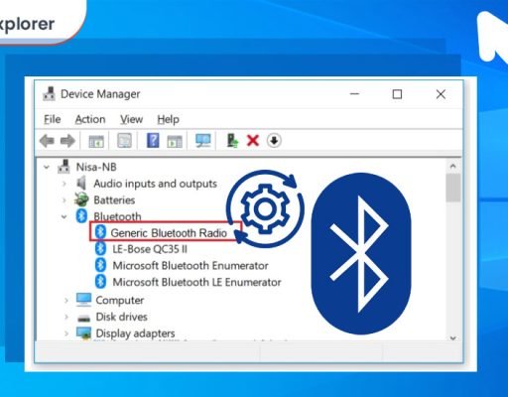Click the Bluetooth icon beside LE-Bose QC35 II
Image resolution: width=508 pixels, height=397 pixels.
coord(100,248)
